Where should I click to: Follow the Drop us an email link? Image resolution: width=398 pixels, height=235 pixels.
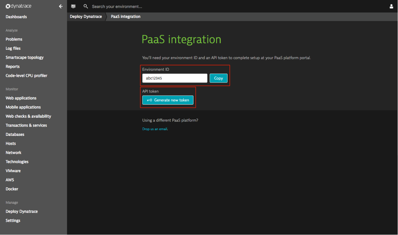tap(155, 129)
